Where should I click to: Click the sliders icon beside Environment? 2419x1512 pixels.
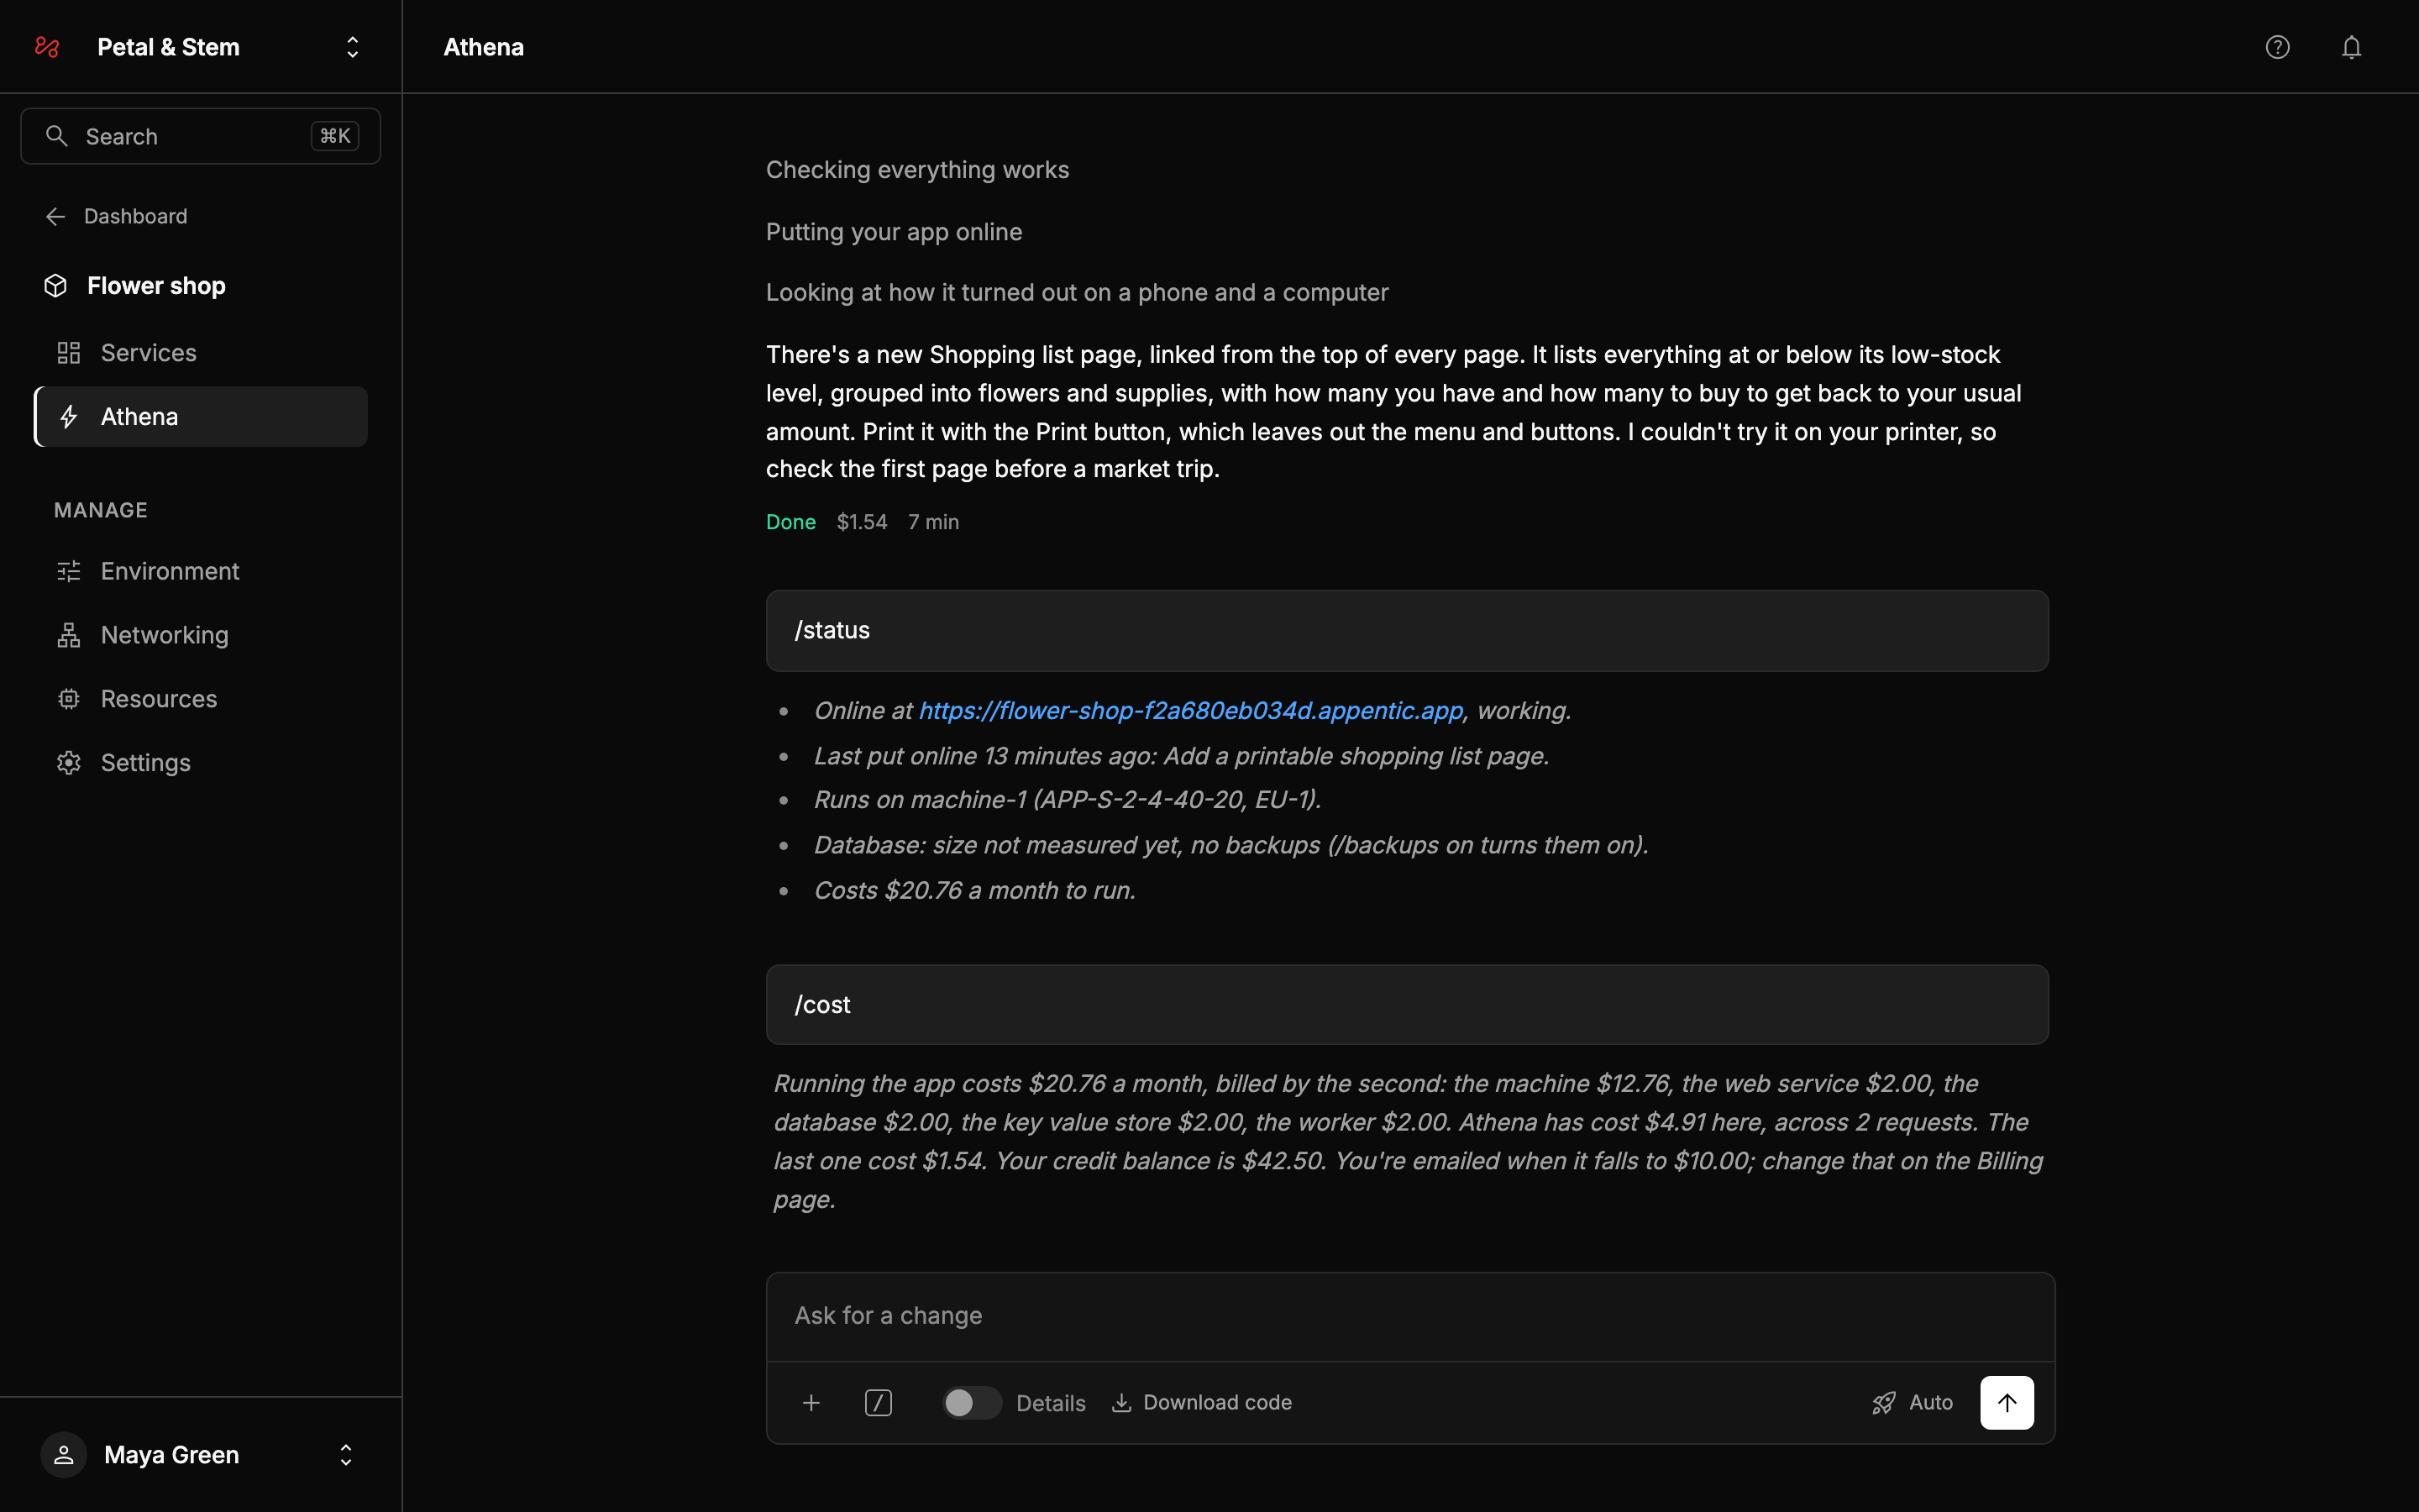tap(69, 571)
